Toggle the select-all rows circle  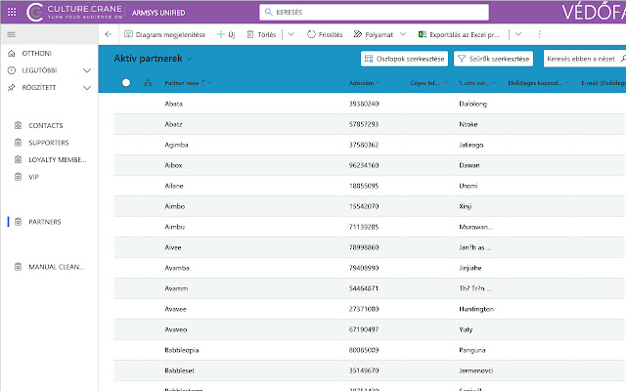125,83
